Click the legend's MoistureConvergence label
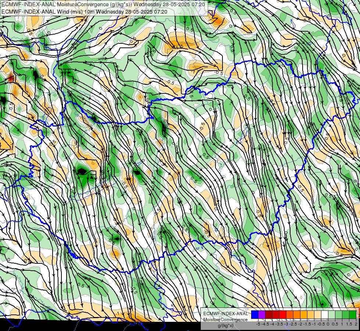Viewport: 360px width, 331px height. point(225,320)
